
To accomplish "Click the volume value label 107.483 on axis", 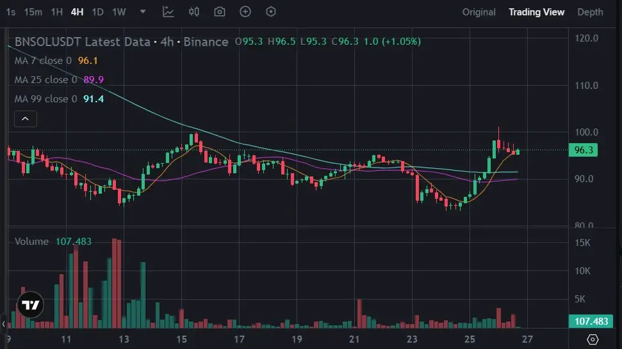I will coord(591,321).
